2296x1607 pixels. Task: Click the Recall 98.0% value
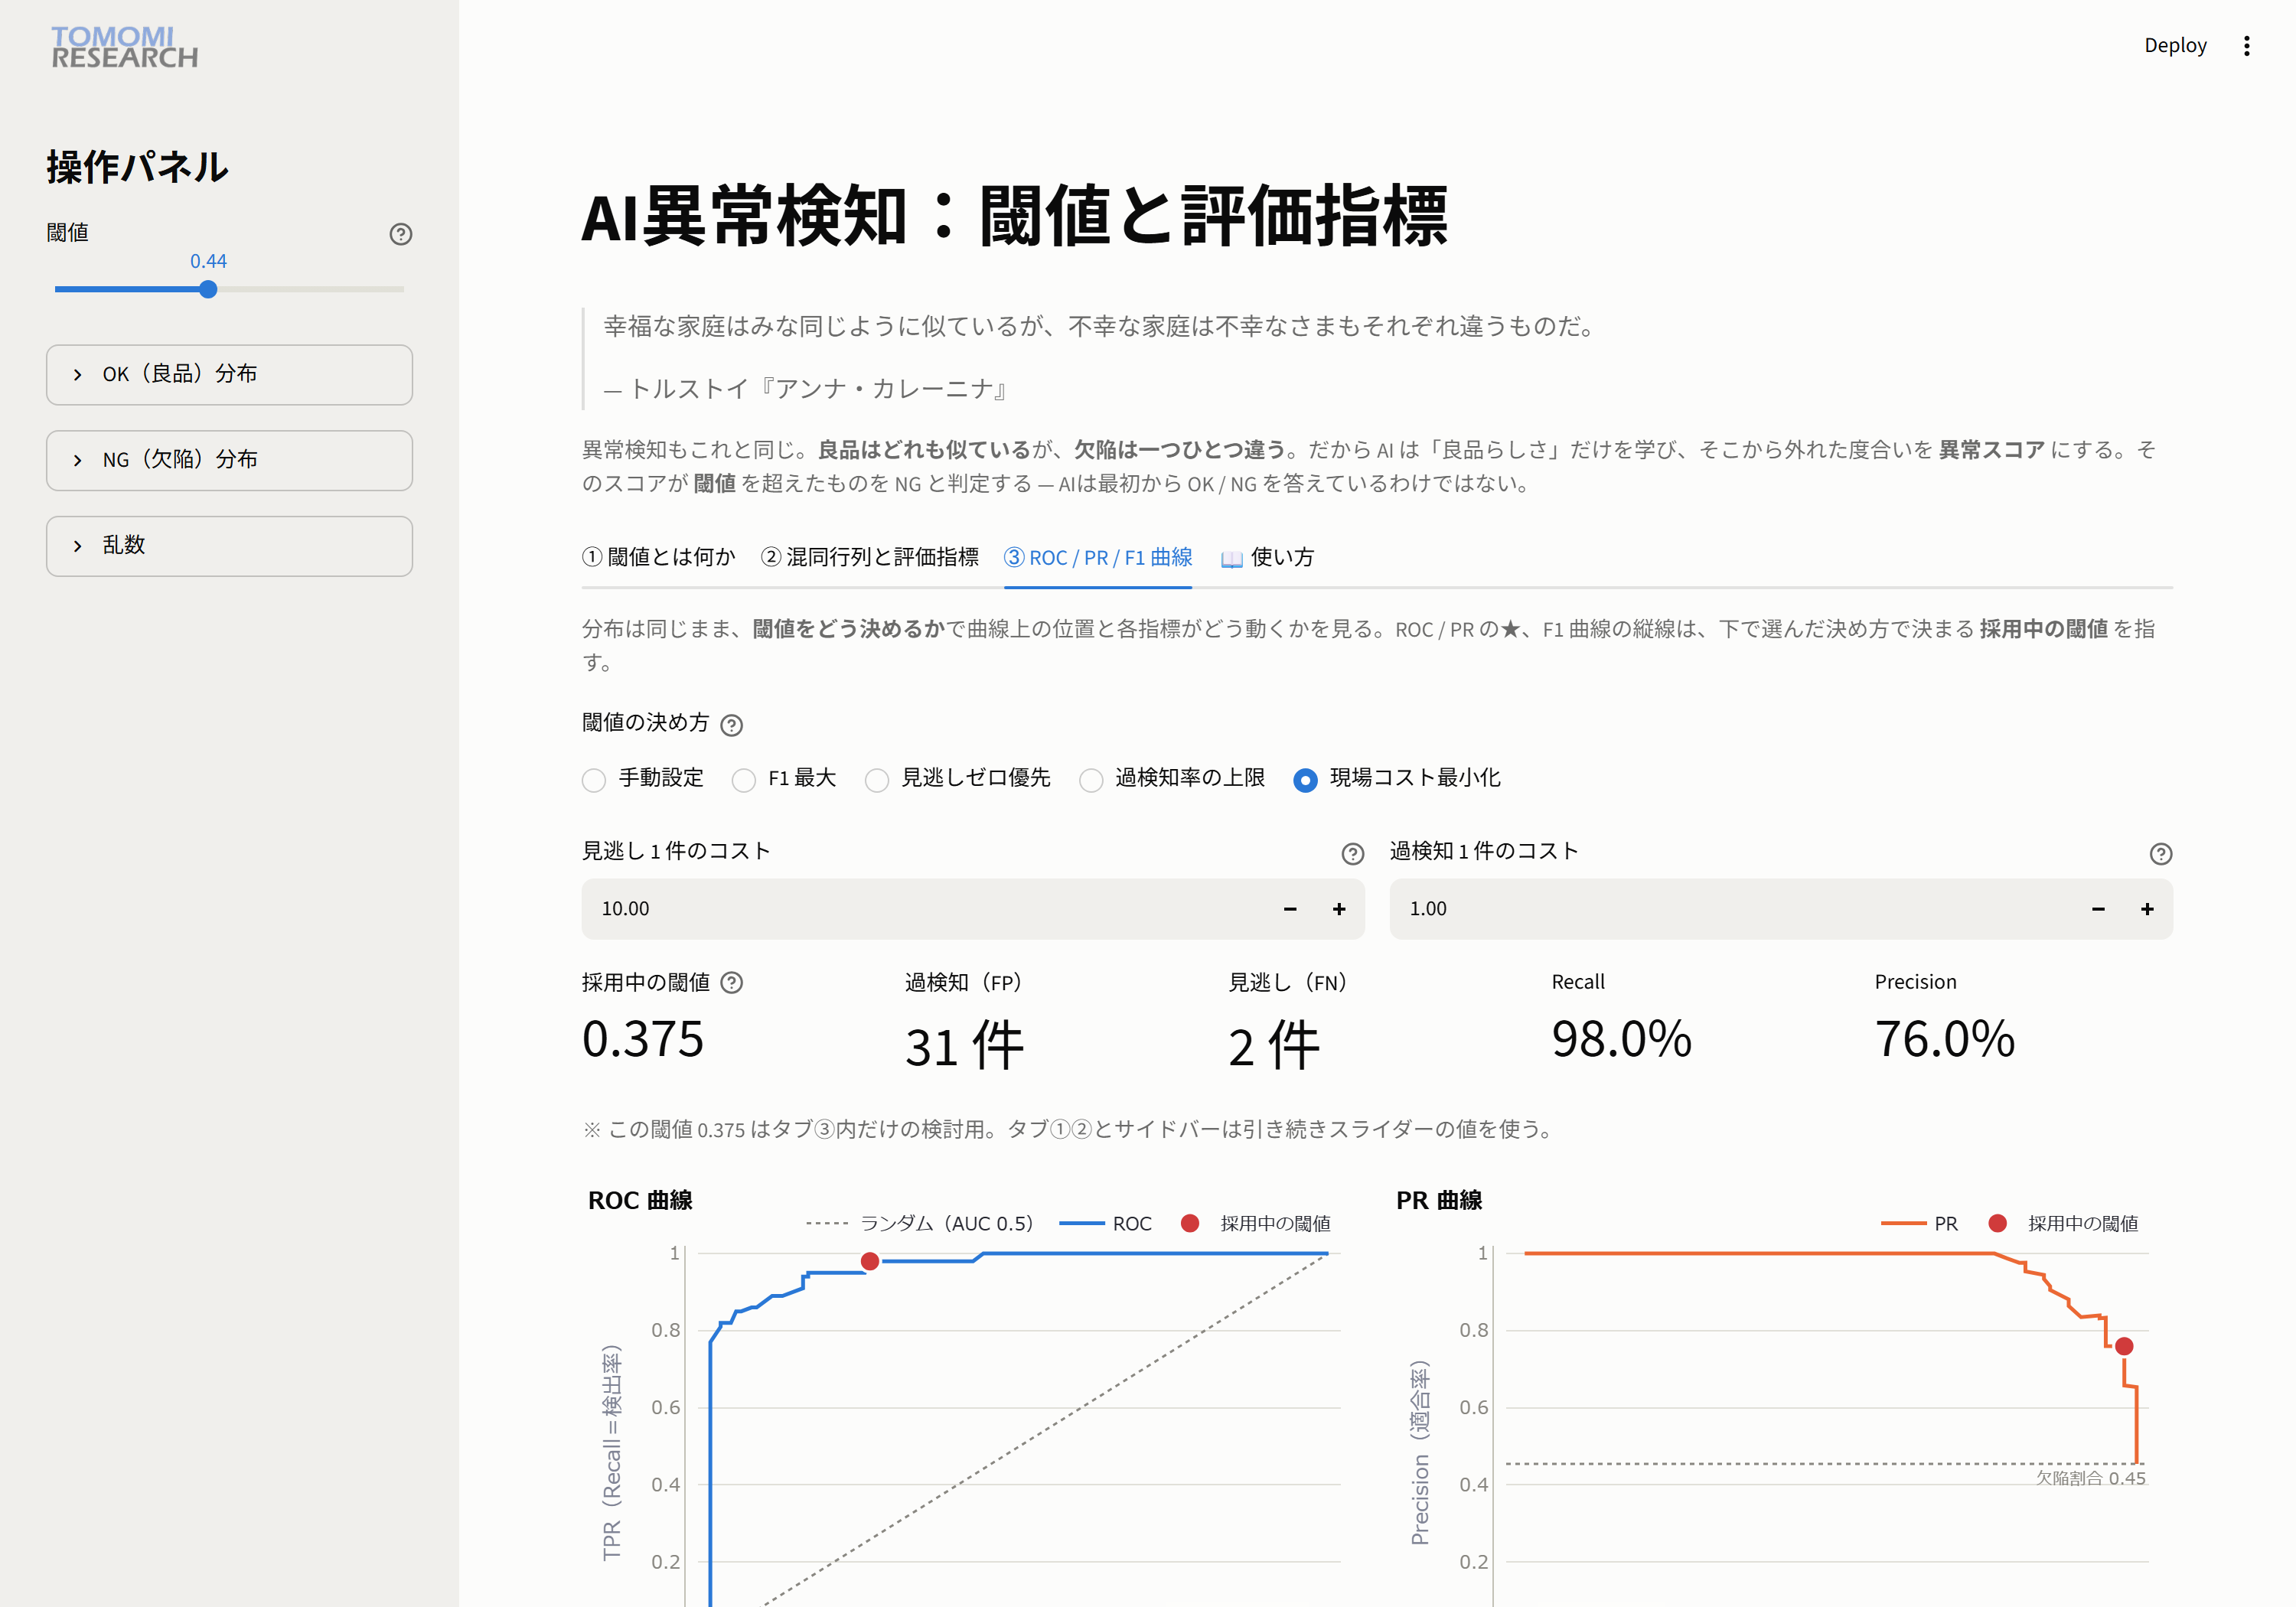pos(1621,1040)
